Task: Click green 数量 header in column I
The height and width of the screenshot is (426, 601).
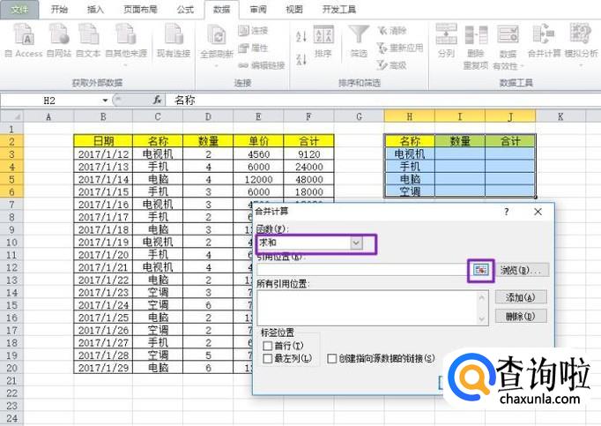Action: tap(460, 141)
